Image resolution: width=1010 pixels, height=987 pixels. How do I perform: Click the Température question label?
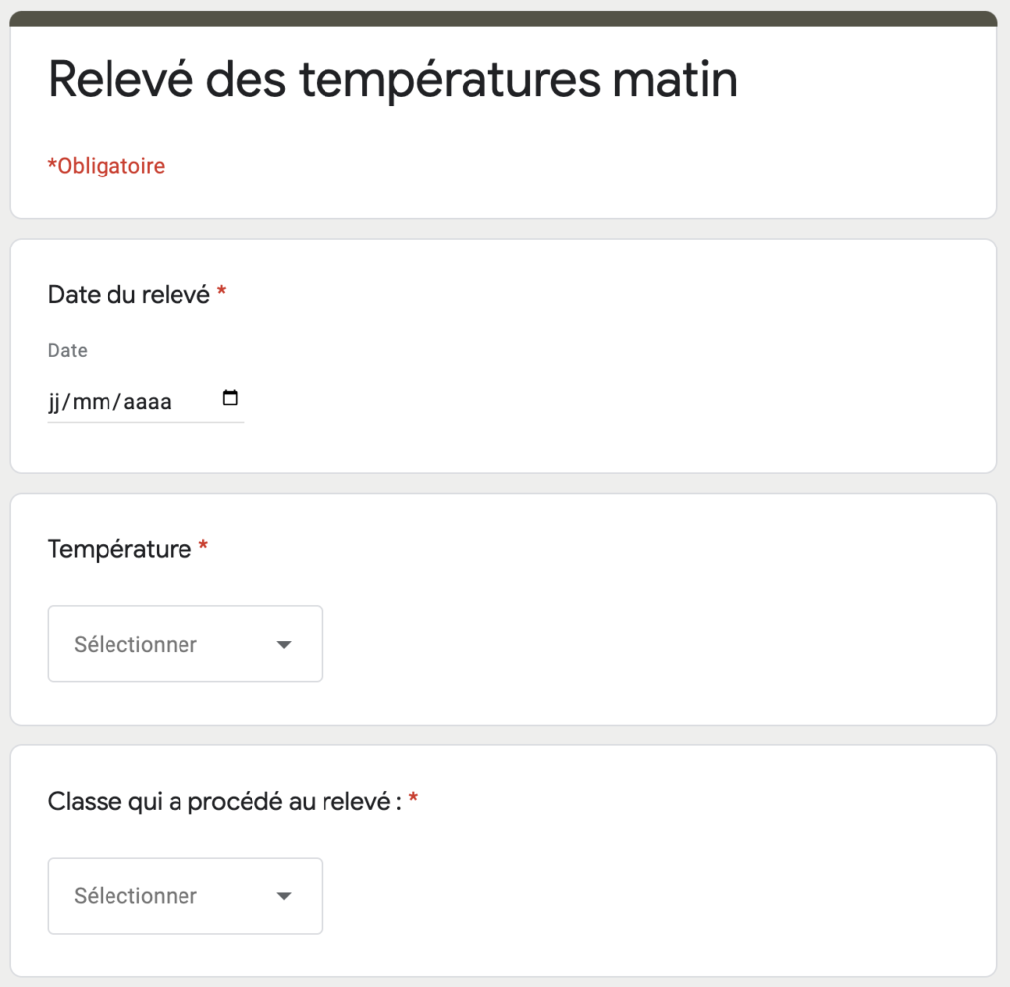pyautogui.click(x=119, y=549)
